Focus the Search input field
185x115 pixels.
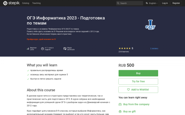pos(130,3)
